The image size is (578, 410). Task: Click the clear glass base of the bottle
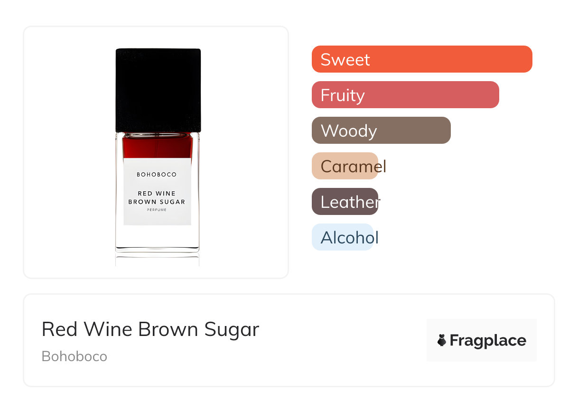coord(157,238)
